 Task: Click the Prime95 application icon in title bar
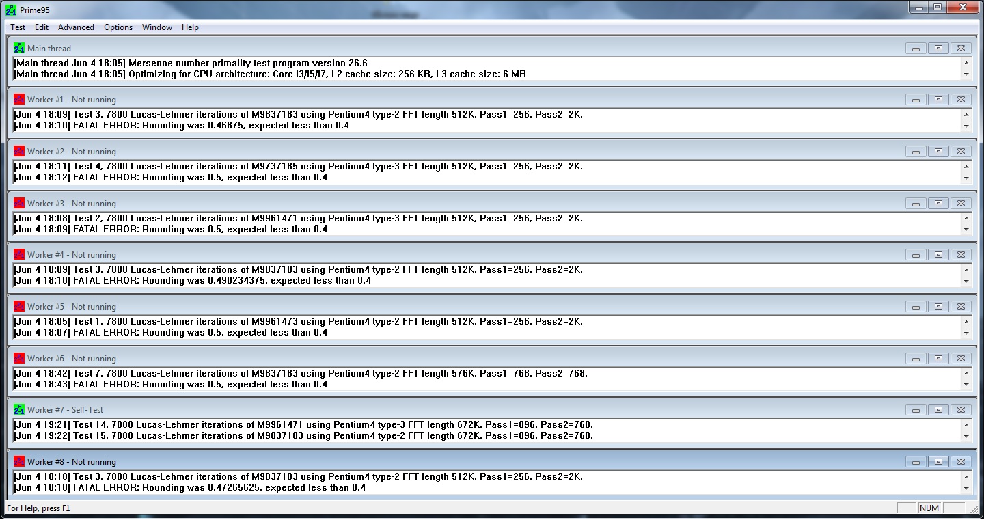(x=11, y=10)
